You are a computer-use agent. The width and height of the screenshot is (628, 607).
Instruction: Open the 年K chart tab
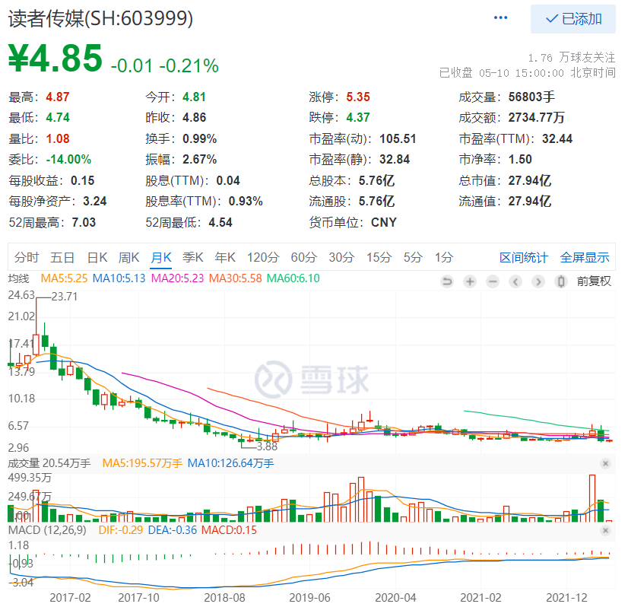tap(225, 258)
